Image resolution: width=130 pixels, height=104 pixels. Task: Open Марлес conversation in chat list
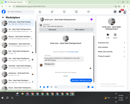pyautogui.click(x=17, y=38)
